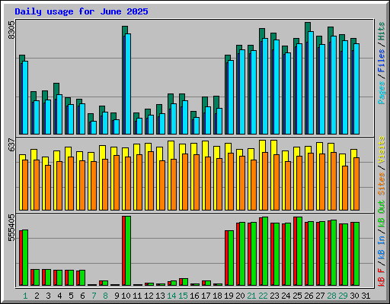Click the day 30 orange sites bar
Screen dimensions: 390x304
point(356,184)
